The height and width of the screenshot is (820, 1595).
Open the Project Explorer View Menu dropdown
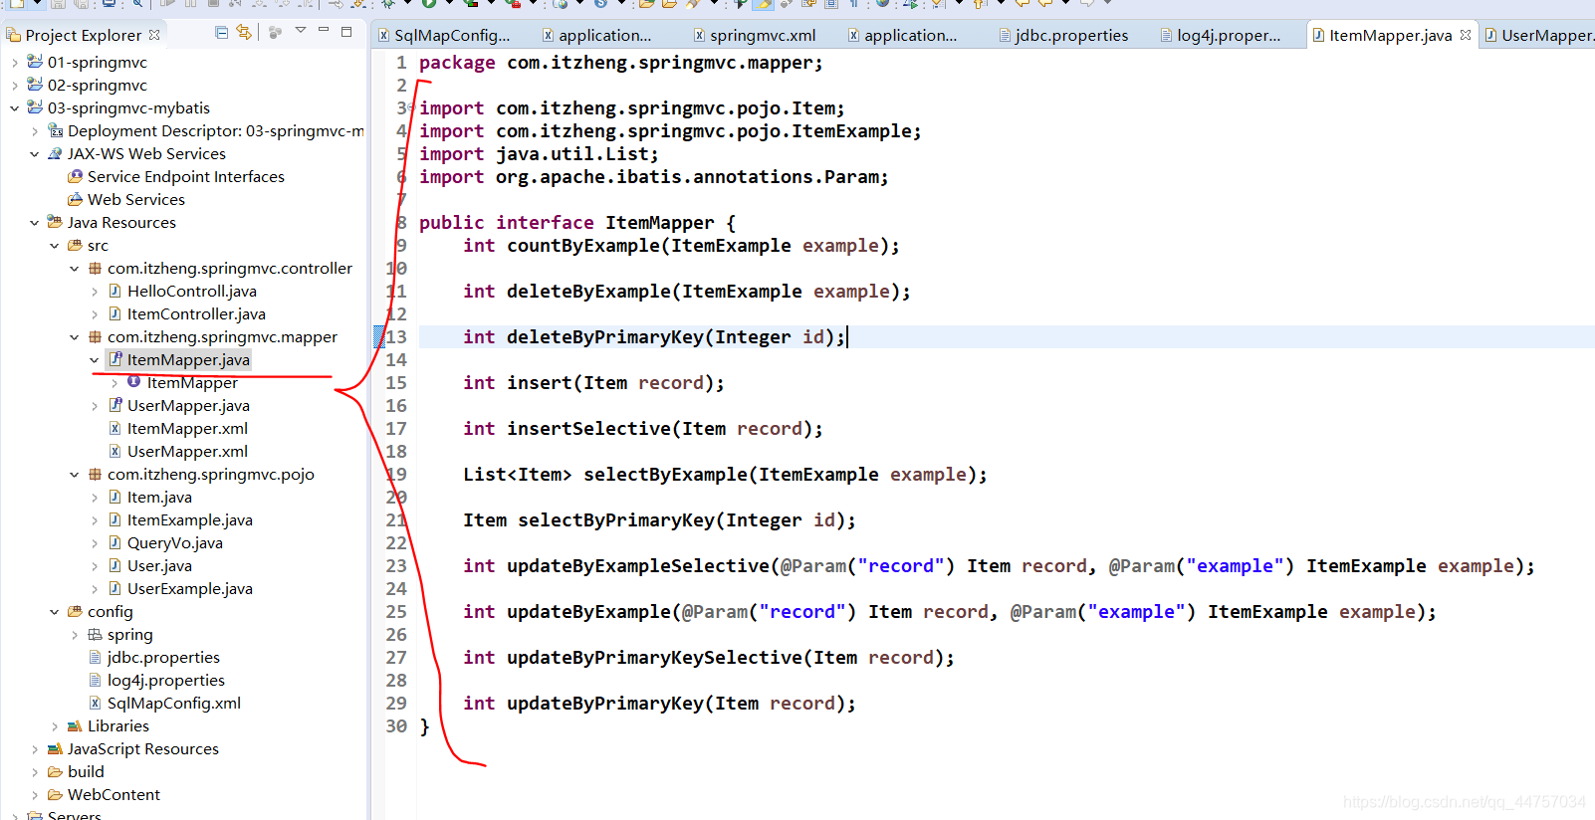301,31
